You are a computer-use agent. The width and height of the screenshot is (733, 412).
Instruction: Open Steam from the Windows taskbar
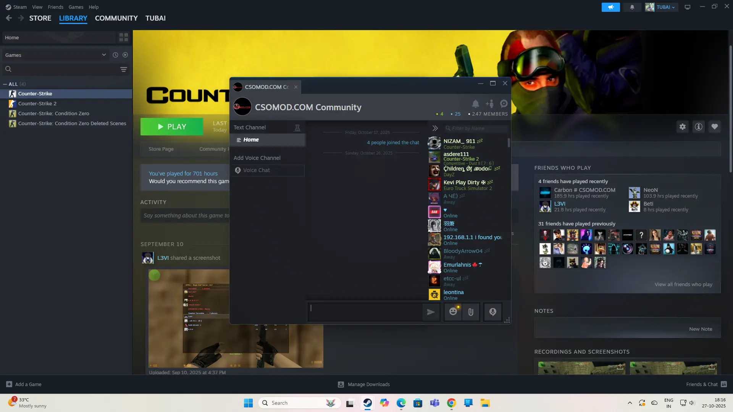pyautogui.click(x=367, y=403)
